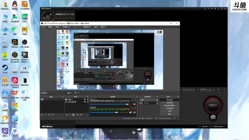Open OBS Studio desktop shortcut
The height and width of the screenshot is (140, 249).
tap(25, 44)
